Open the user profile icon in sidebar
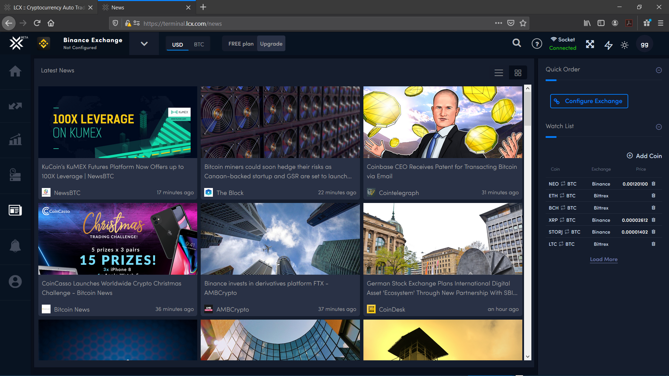The image size is (669, 376). point(15,282)
